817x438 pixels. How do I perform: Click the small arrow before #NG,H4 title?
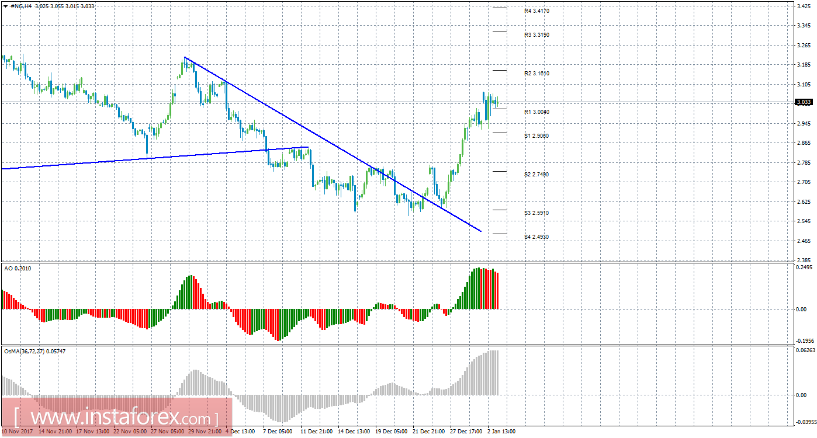point(5,6)
